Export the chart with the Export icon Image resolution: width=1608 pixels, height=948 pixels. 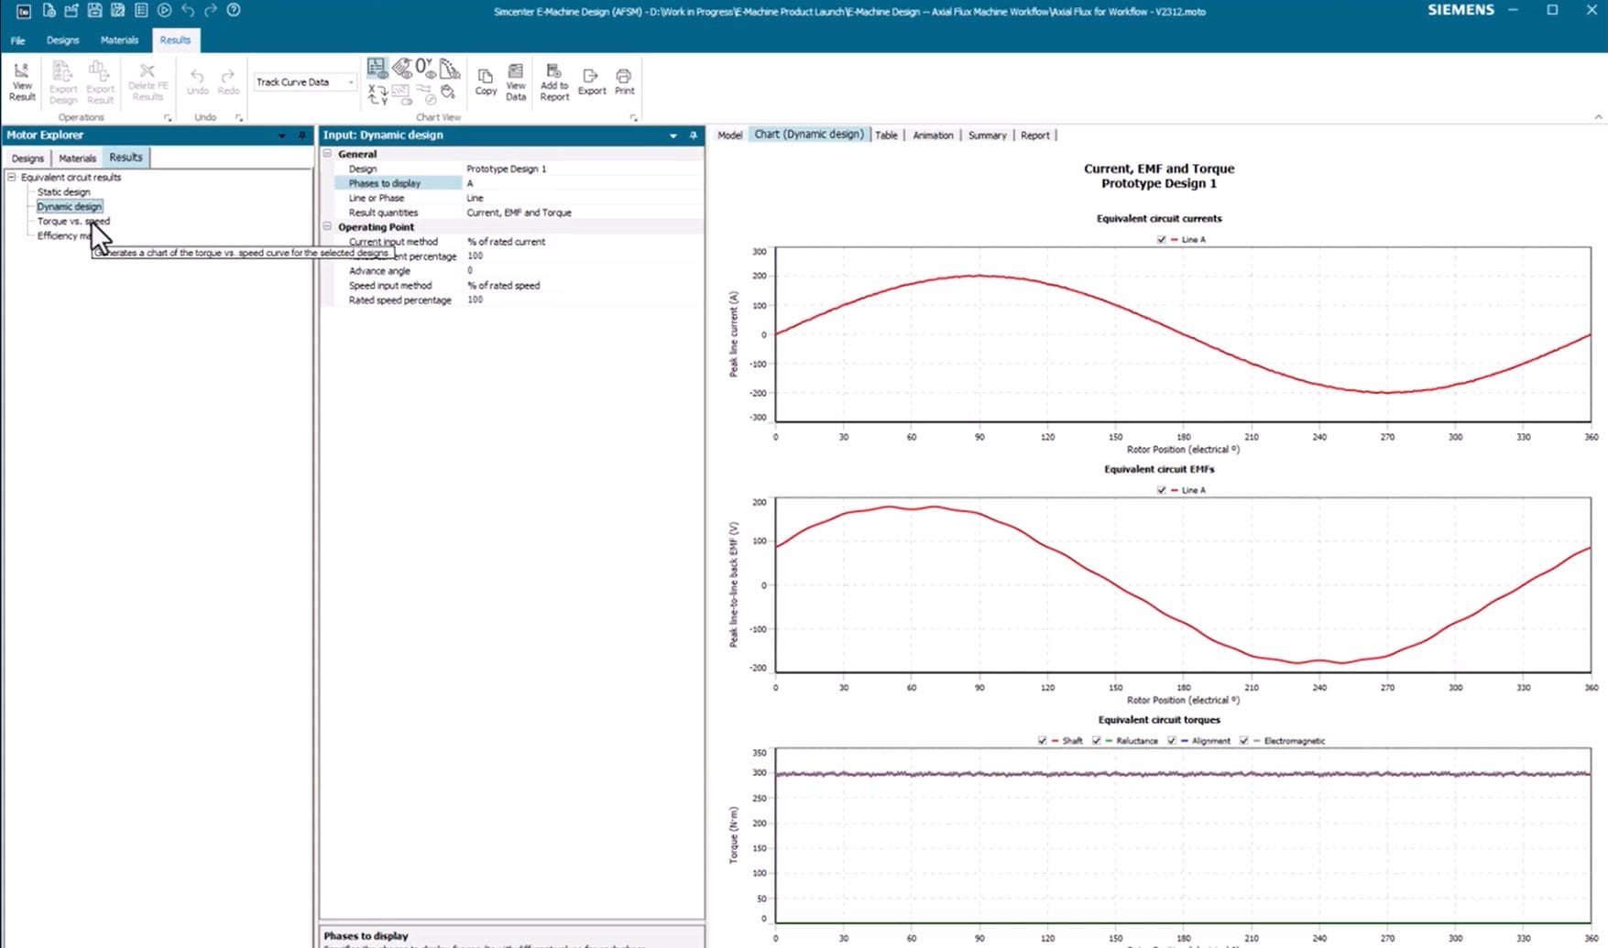(591, 81)
